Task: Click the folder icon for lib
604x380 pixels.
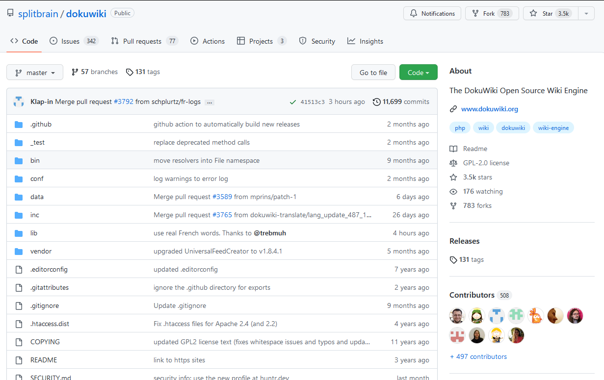Action: pos(19,233)
